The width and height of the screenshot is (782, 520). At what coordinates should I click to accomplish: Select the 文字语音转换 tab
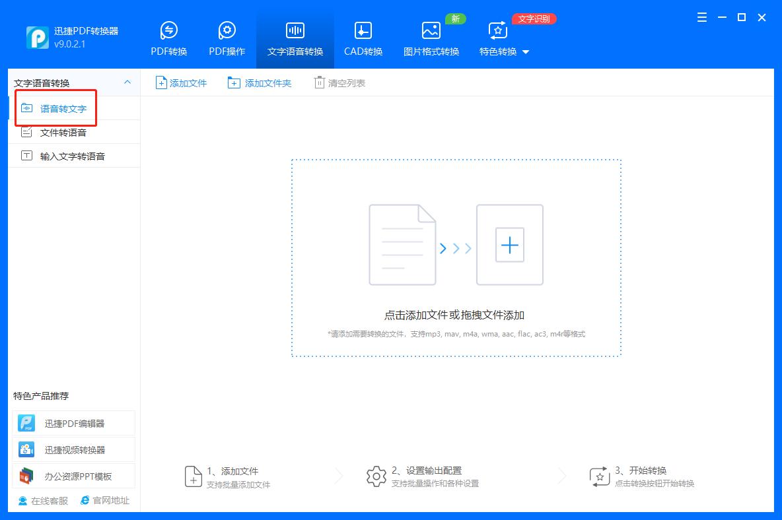[x=295, y=39]
